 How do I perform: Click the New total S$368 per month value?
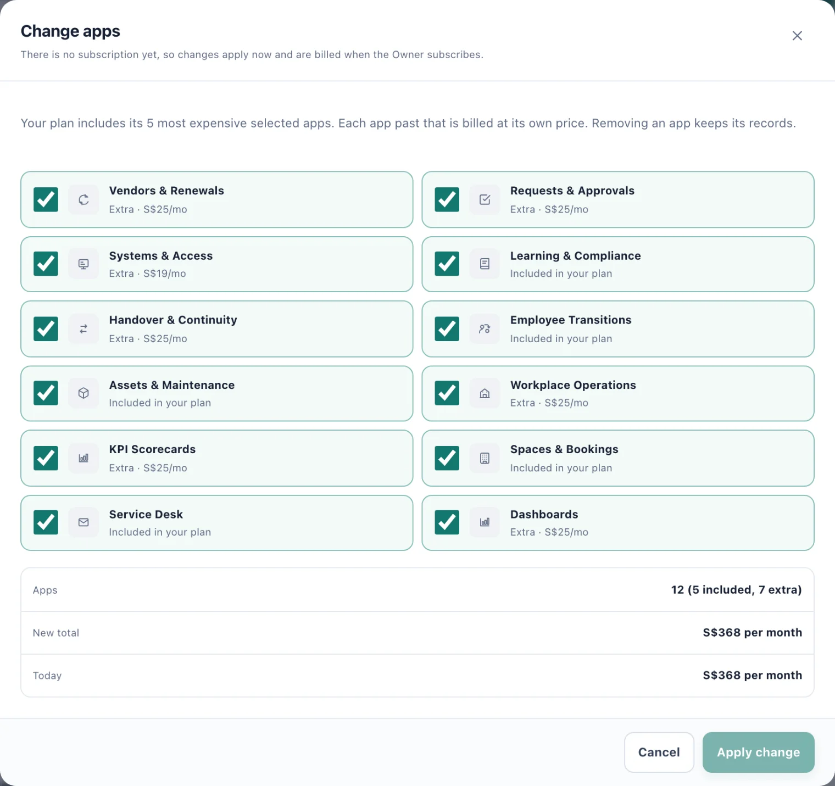[752, 633]
